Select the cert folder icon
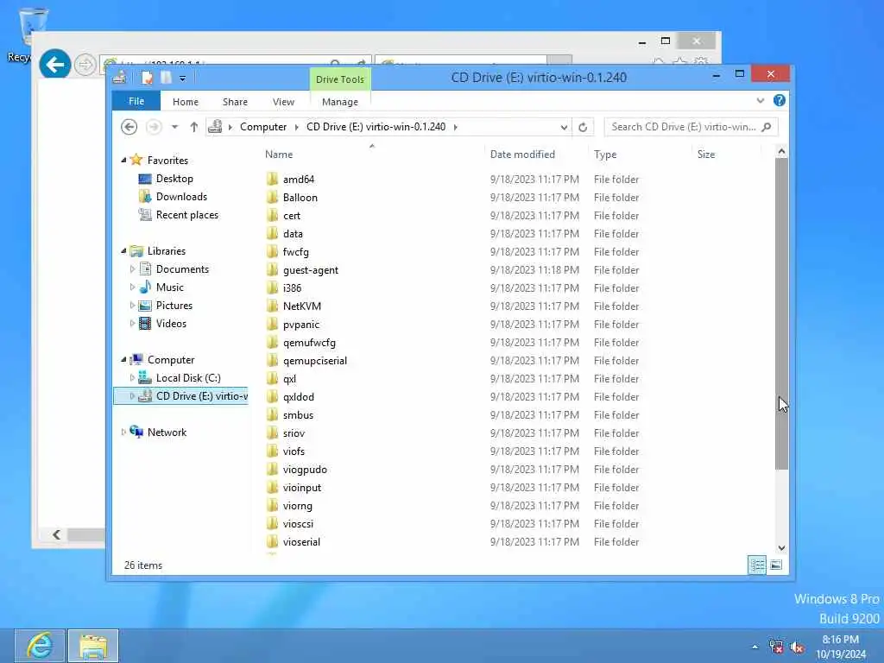Viewport: 884px width, 663px height. click(272, 215)
